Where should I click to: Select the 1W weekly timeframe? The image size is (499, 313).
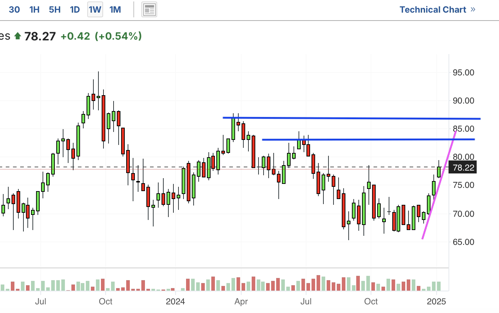[x=95, y=9]
